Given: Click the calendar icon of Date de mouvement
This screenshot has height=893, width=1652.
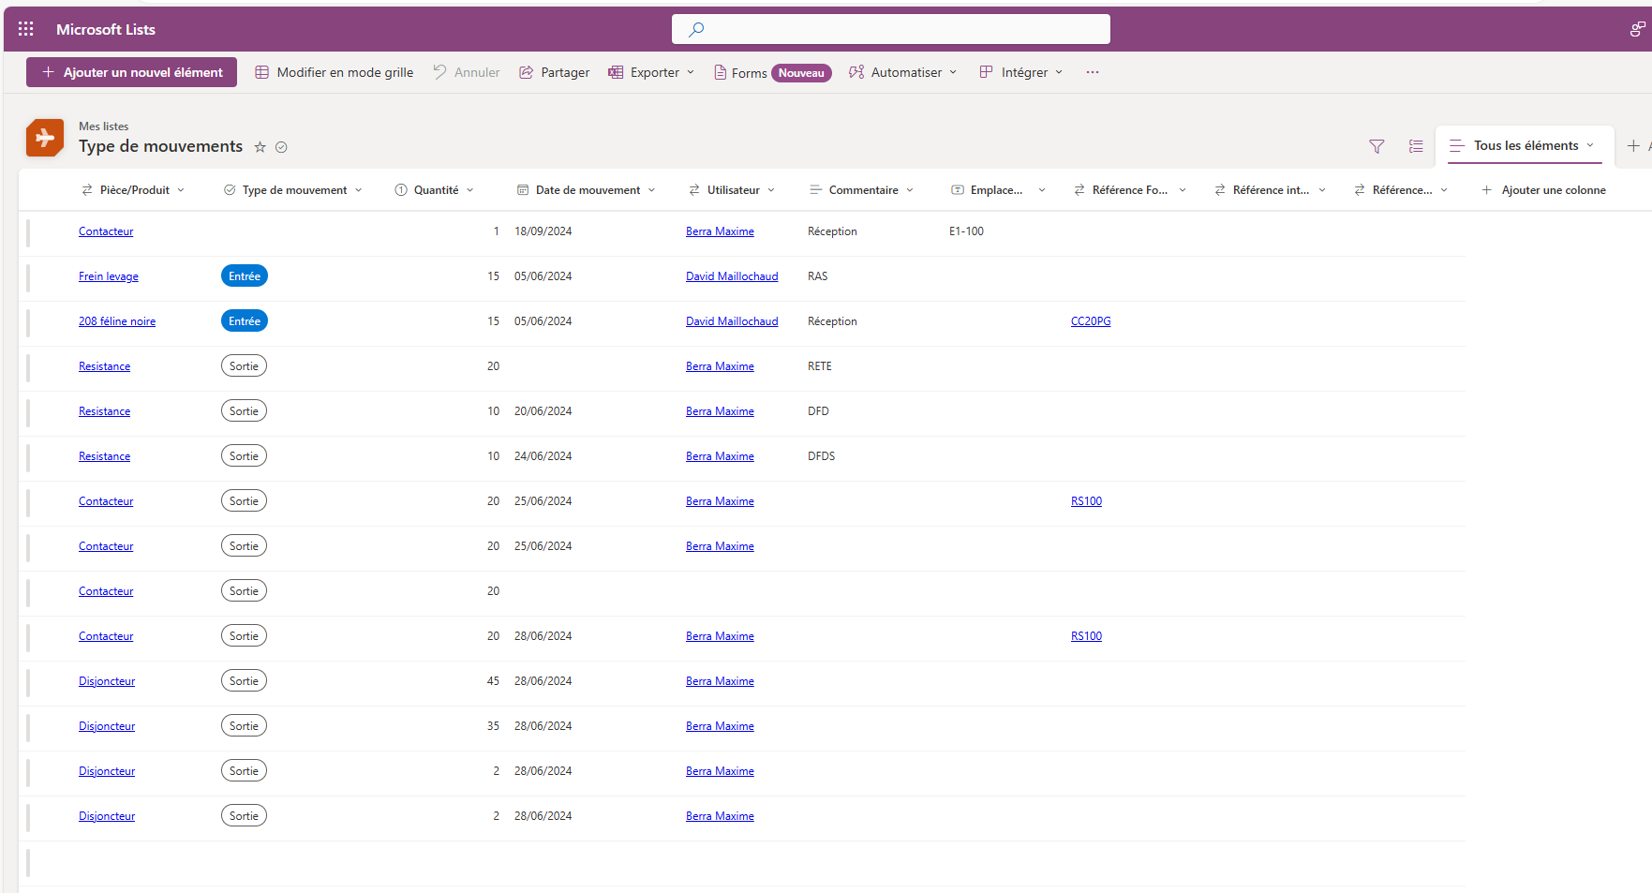Looking at the screenshot, I should click(x=523, y=190).
